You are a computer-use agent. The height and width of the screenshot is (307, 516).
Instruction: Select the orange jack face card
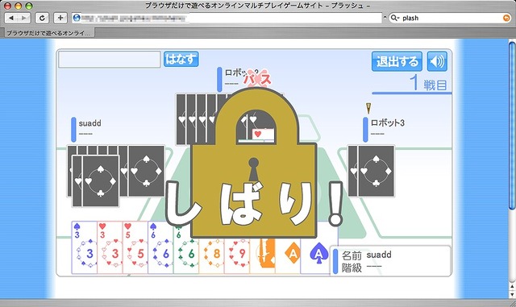point(263,255)
